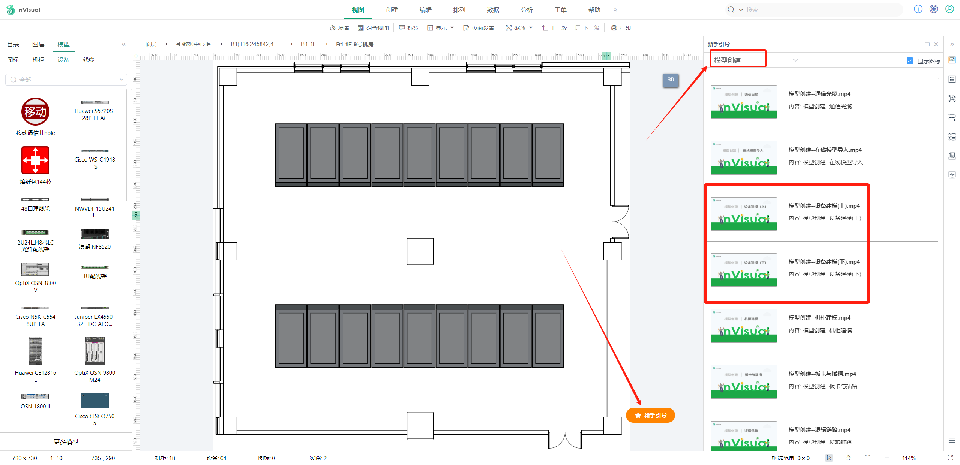Collapse the left model panel
This screenshot has height=465, width=960.
click(x=124, y=44)
